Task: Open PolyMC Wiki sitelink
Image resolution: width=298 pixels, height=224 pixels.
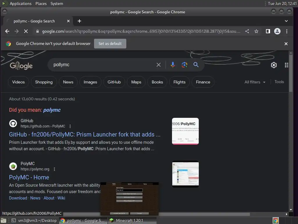Action: pyautogui.click(x=61, y=198)
